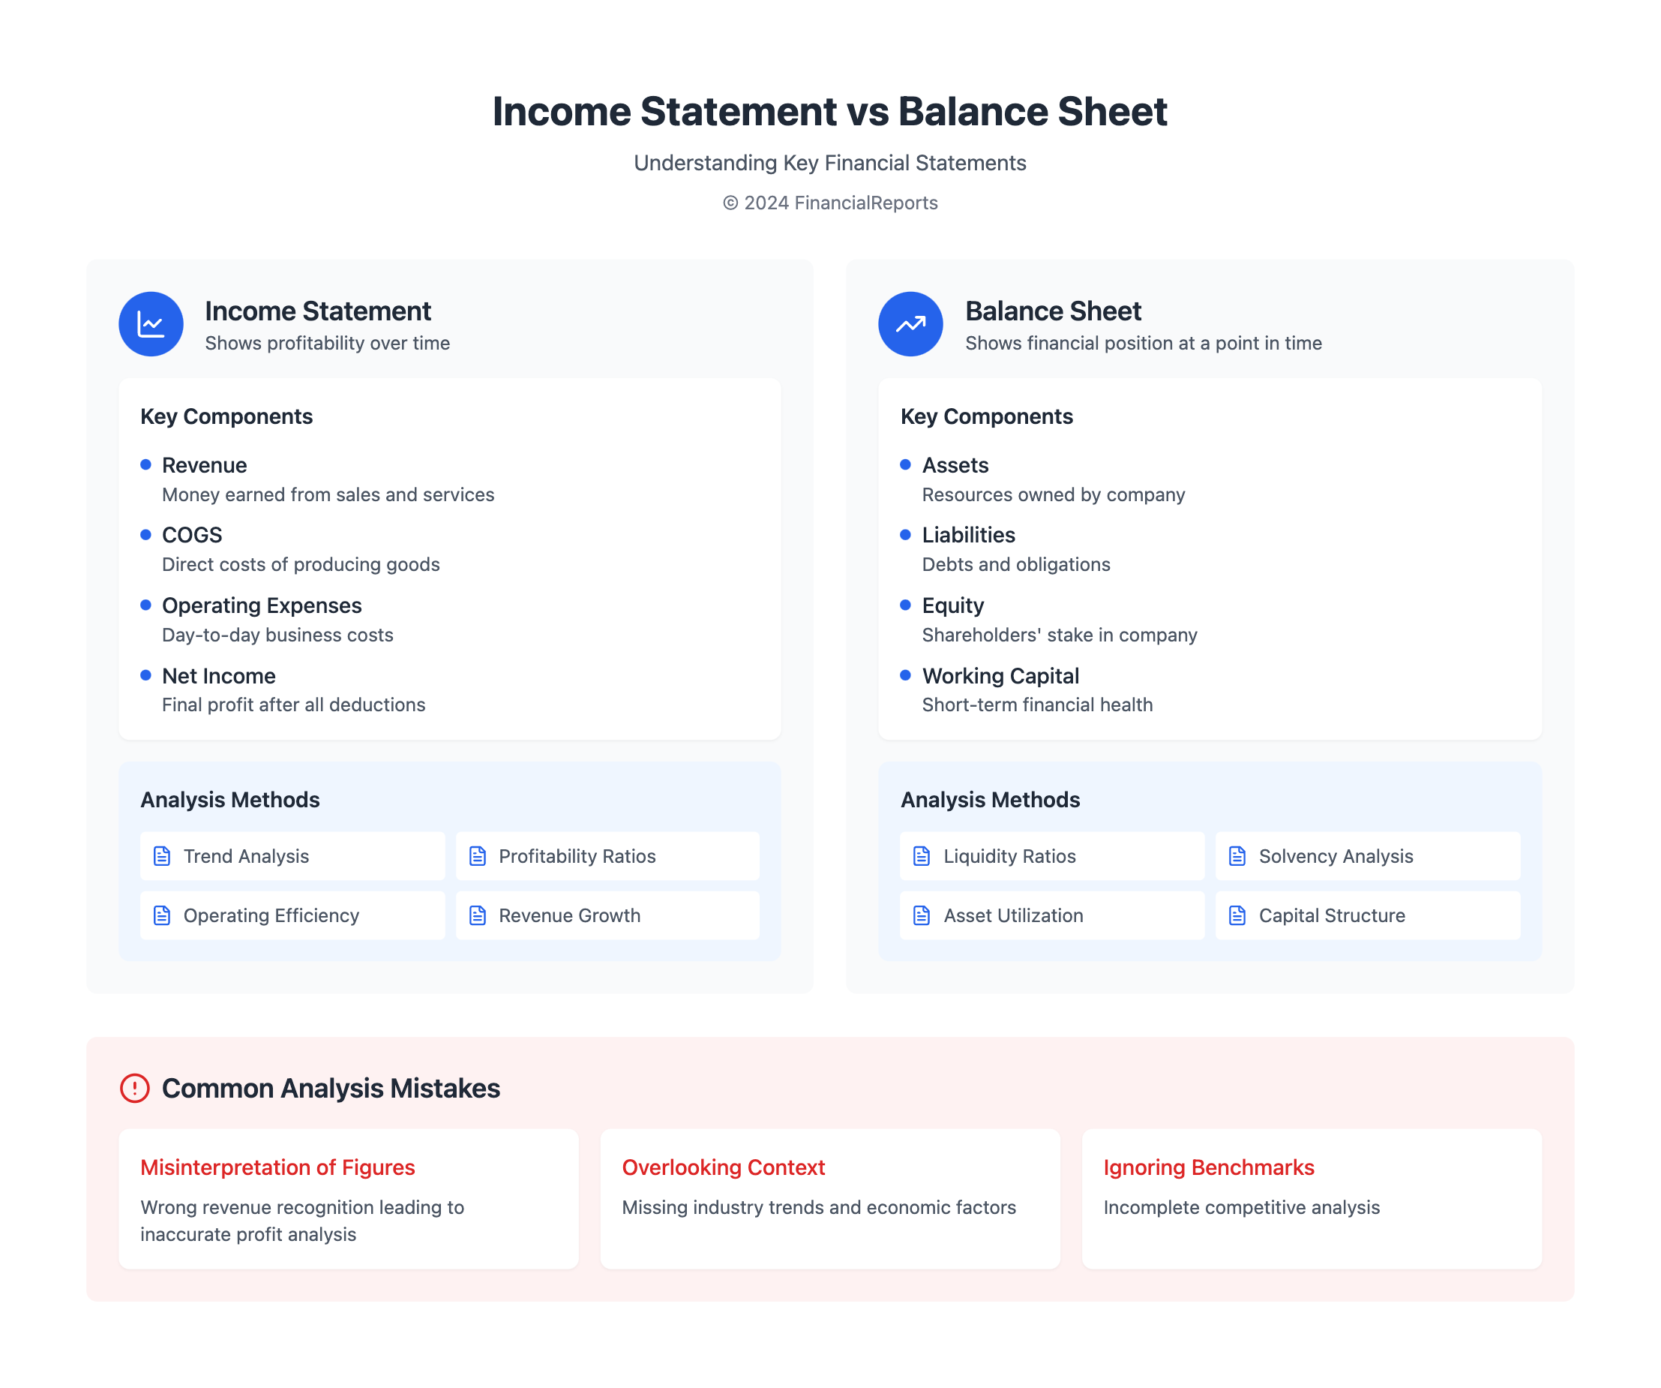Image resolution: width=1661 pixels, height=1388 pixels.
Task: Click the Liabilities key component item
Action: click(x=968, y=535)
